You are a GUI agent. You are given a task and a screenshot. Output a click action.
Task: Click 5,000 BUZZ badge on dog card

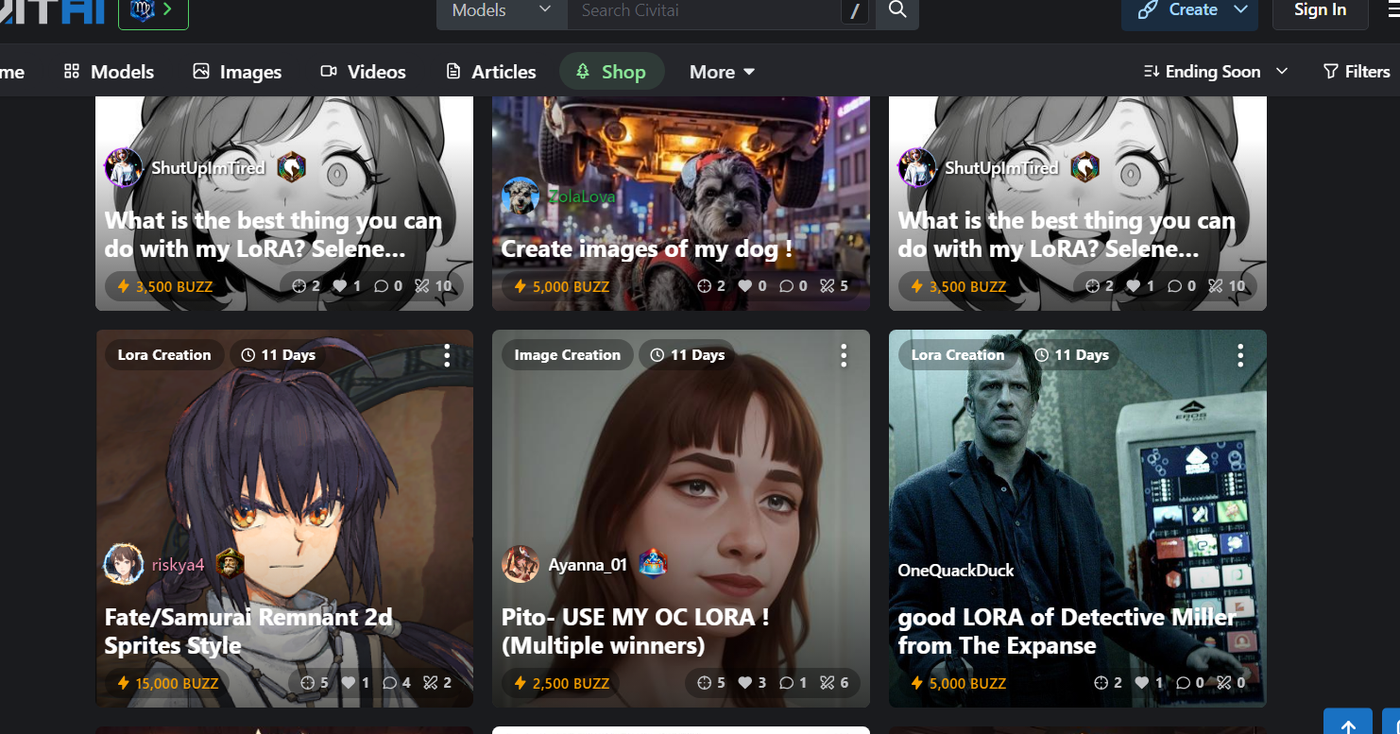click(561, 286)
